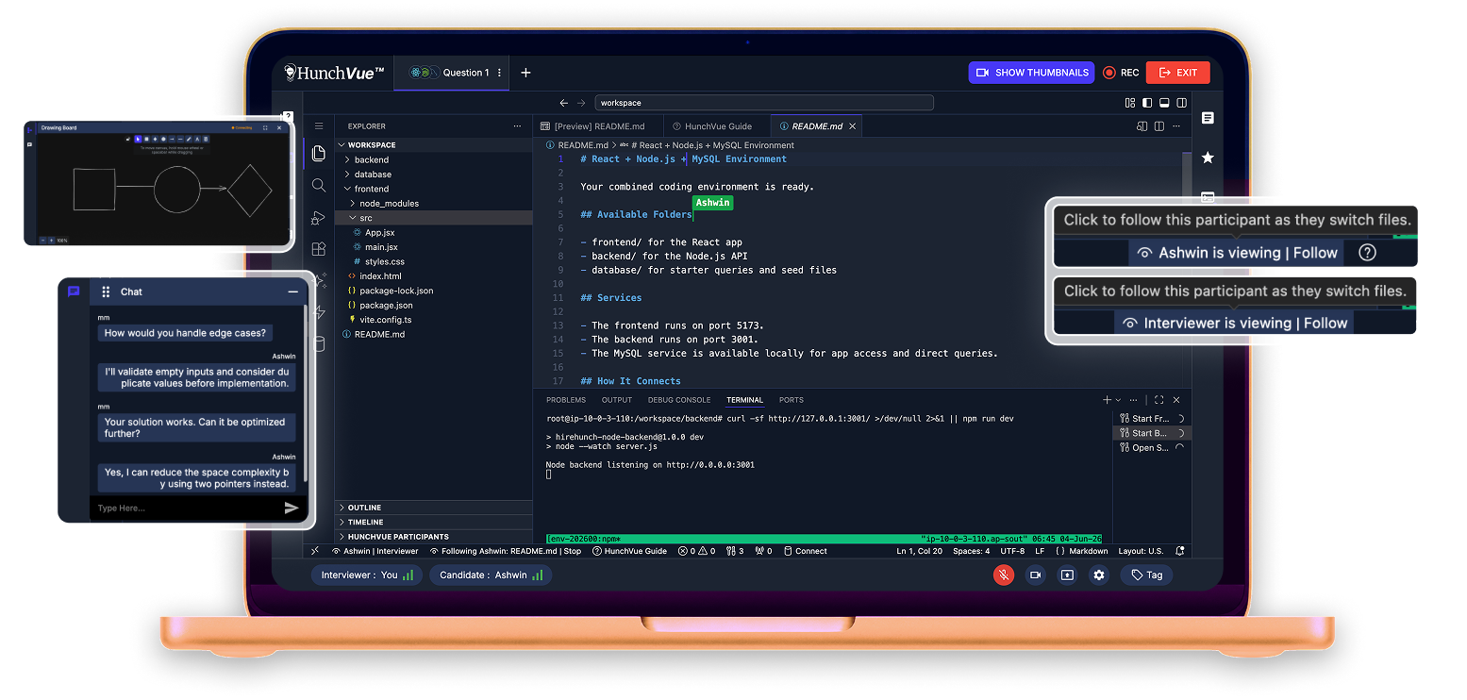
Task: Collapse the frontend folder
Action: 434,189
